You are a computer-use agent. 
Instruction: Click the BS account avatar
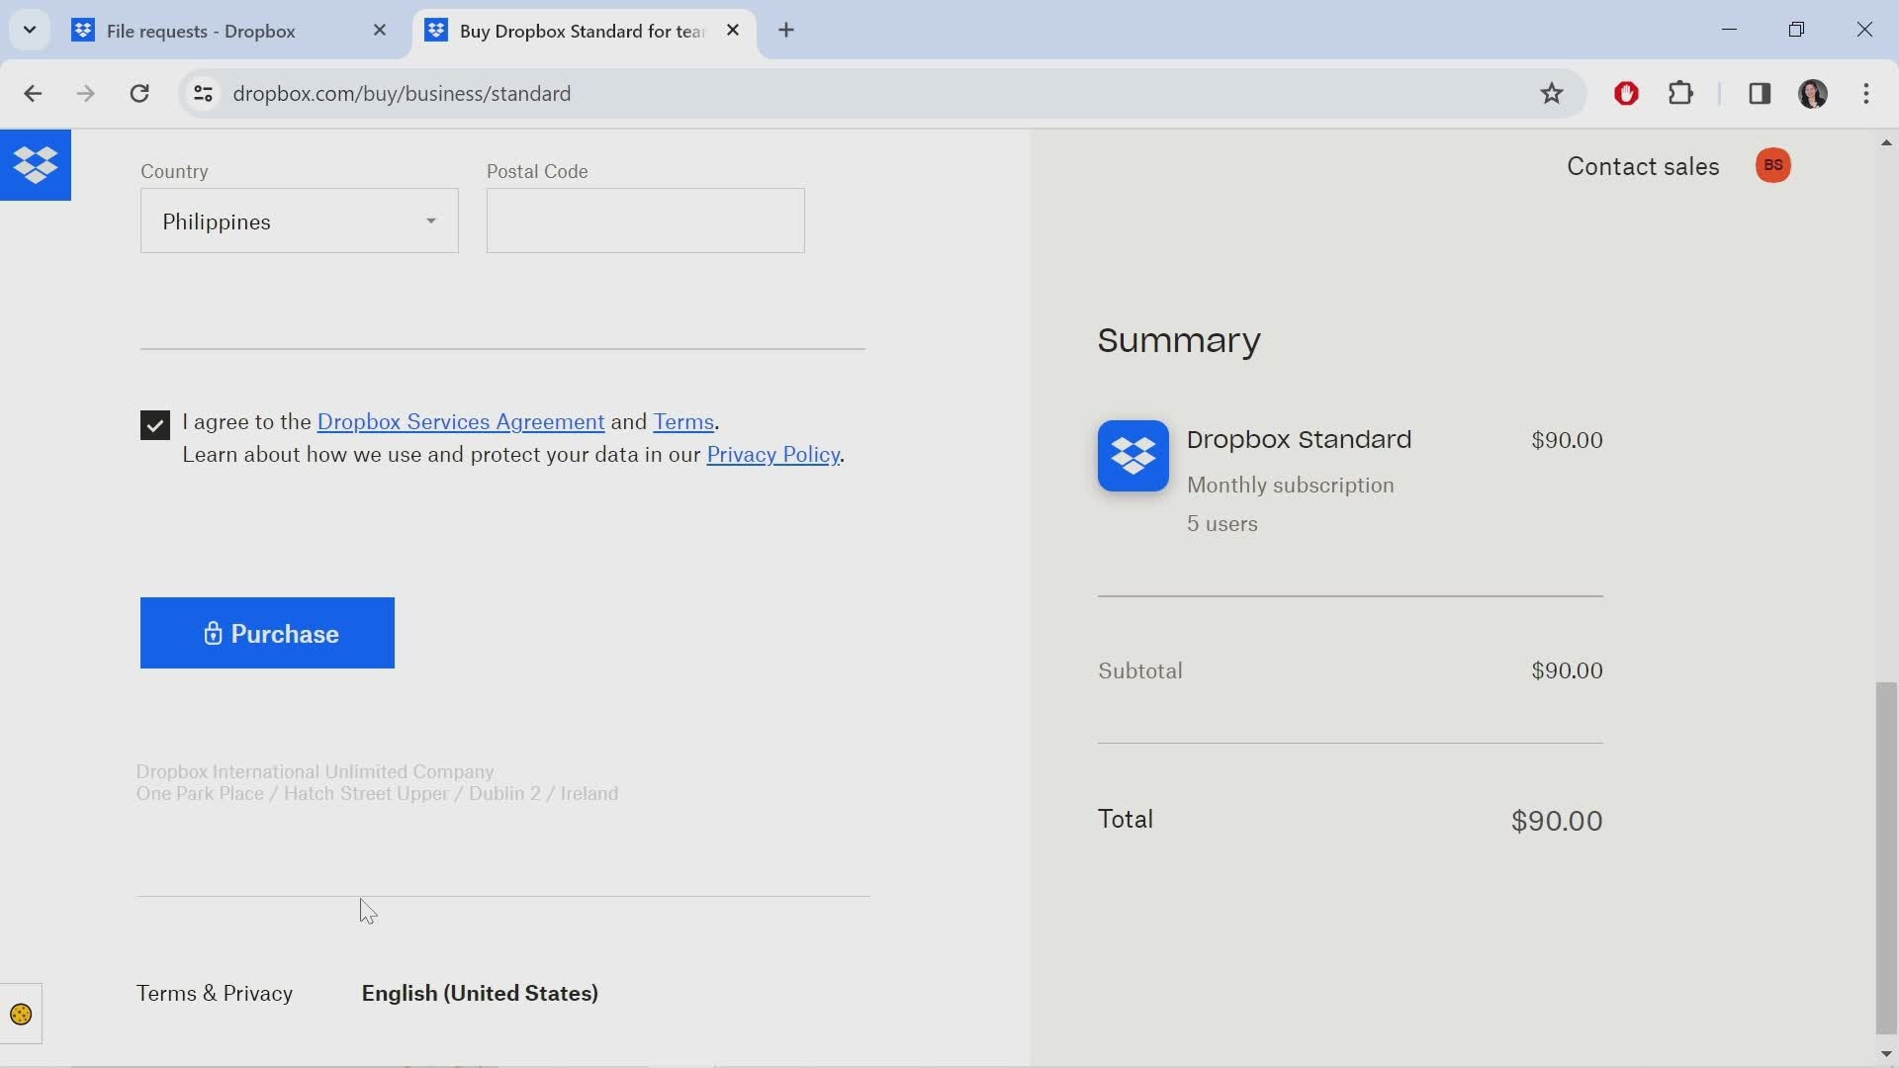pyautogui.click(x=1773, y=165)
